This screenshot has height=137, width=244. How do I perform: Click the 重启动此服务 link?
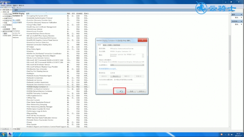[x=17, y=22]
